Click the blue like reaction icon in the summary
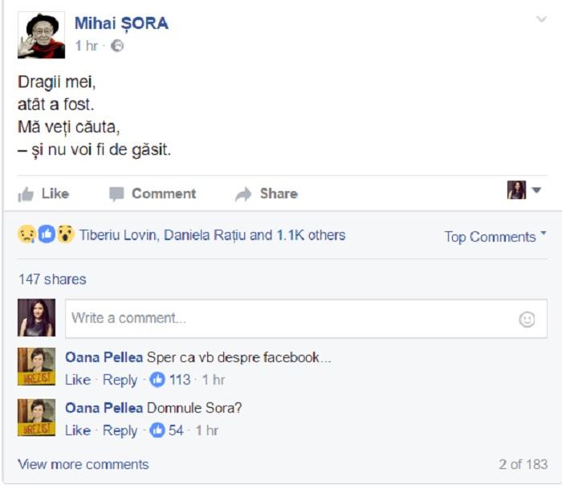Image resolution: width=562 pixels, height=489 pixels. pos(47,234)
